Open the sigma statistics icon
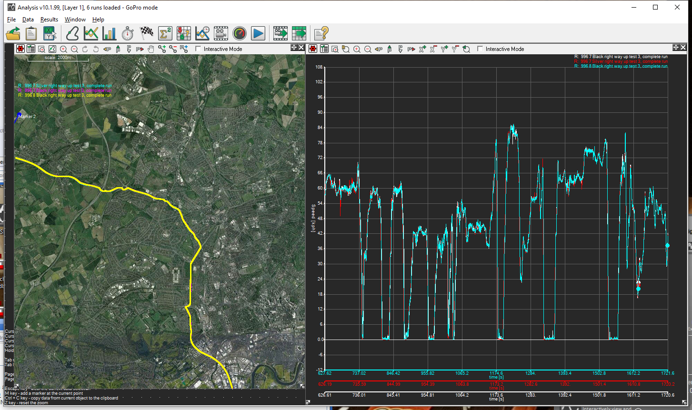 165,33
